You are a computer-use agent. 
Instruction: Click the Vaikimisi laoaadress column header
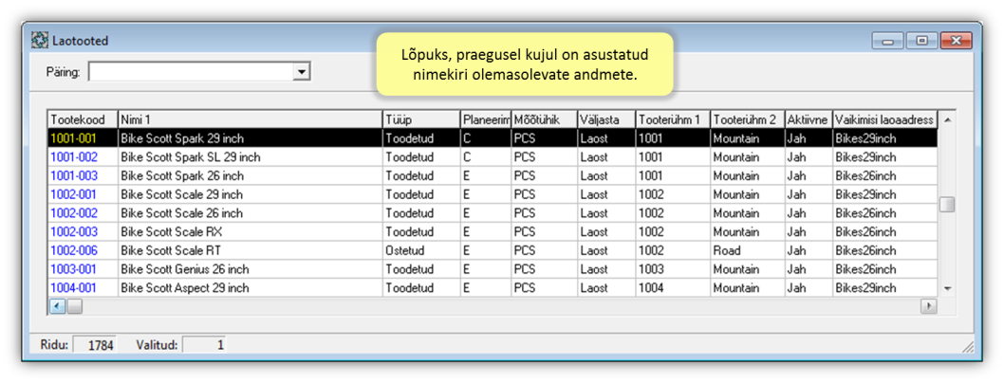[x=884, y=119]
